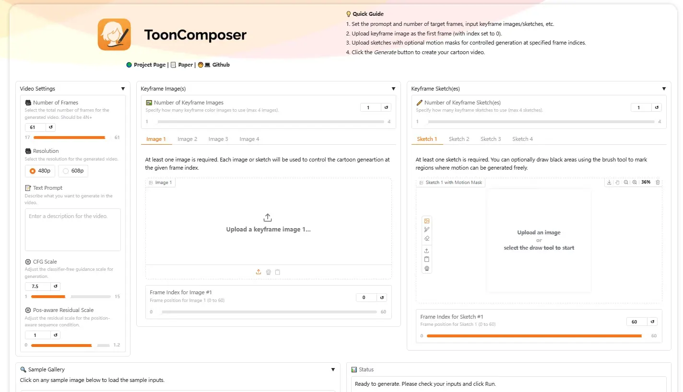Screen dimensions: 683x392
Task: Click the paste-from-clipboard icon under Image 1
Action: point(278,272)
